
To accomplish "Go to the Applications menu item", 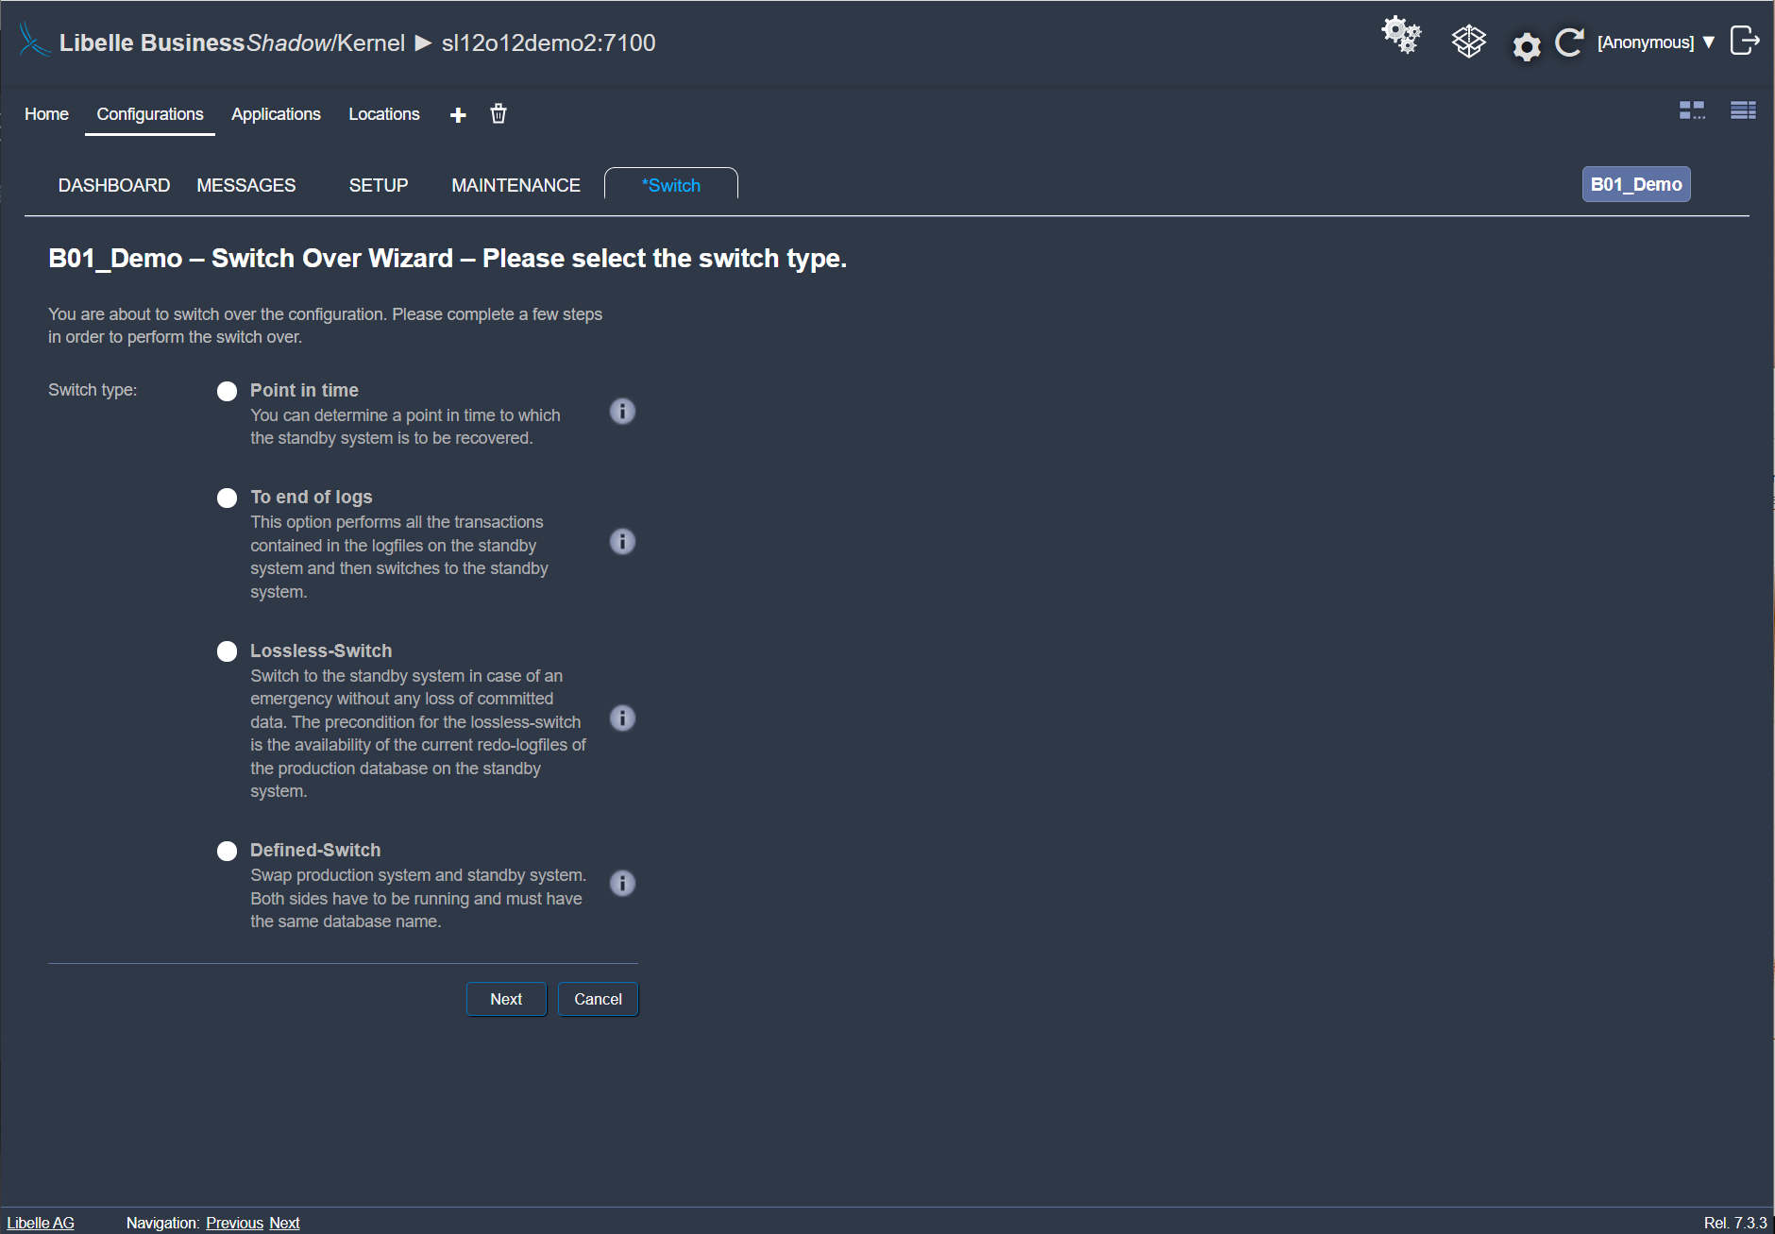I will [x=276, y=114].
